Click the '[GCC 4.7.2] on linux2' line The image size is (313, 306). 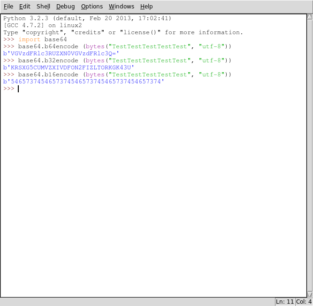pyautogui.click(x=43, y=25)
